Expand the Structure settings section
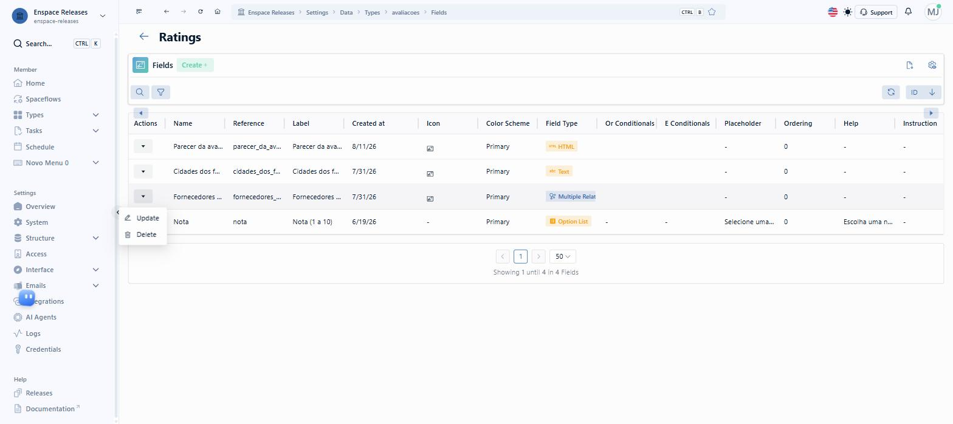This screenshot has height=424, width=953. (x=95, y=238)
